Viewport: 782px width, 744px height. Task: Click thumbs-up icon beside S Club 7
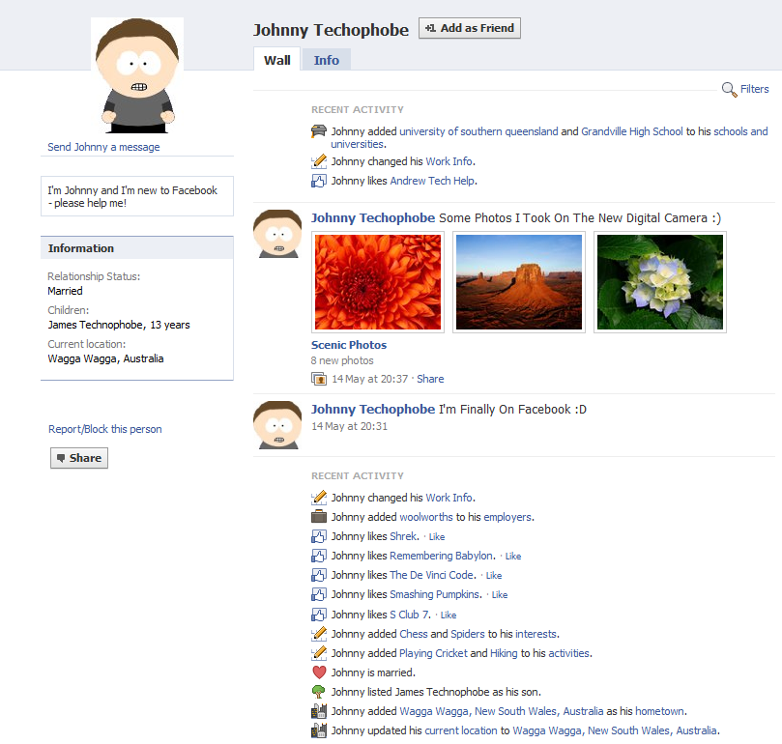pyautogui.click(x=319, y=615)
